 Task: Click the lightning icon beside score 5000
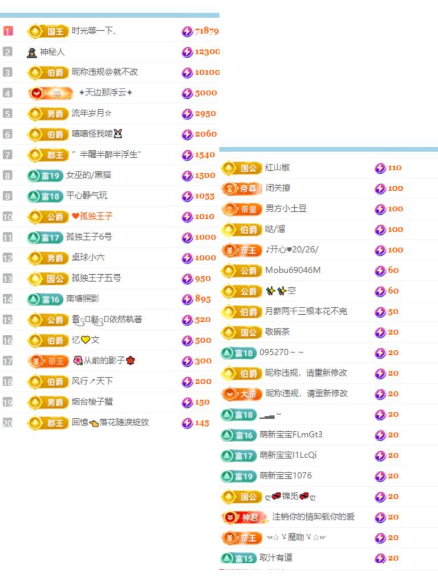[187, 93]
